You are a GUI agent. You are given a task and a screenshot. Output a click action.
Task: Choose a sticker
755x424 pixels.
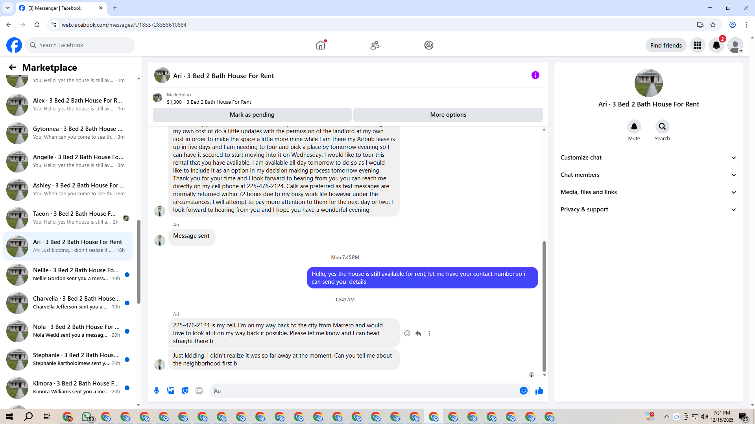(185, 391)
